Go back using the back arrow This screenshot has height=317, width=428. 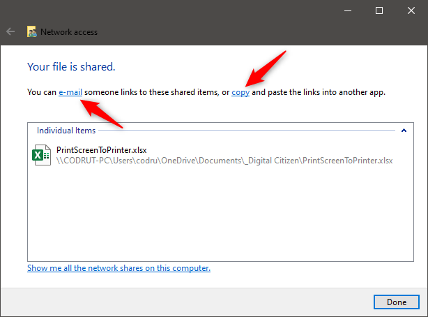10,31
